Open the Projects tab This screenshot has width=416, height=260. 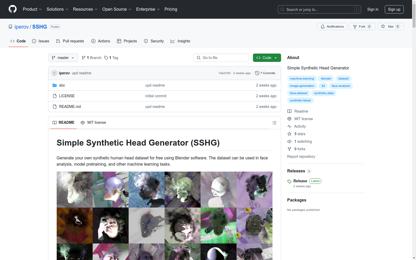click(127, 41)
